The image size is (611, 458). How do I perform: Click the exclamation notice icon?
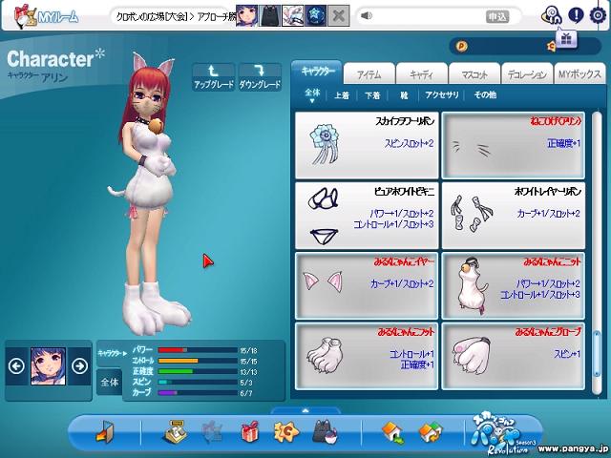click(576, 15)
